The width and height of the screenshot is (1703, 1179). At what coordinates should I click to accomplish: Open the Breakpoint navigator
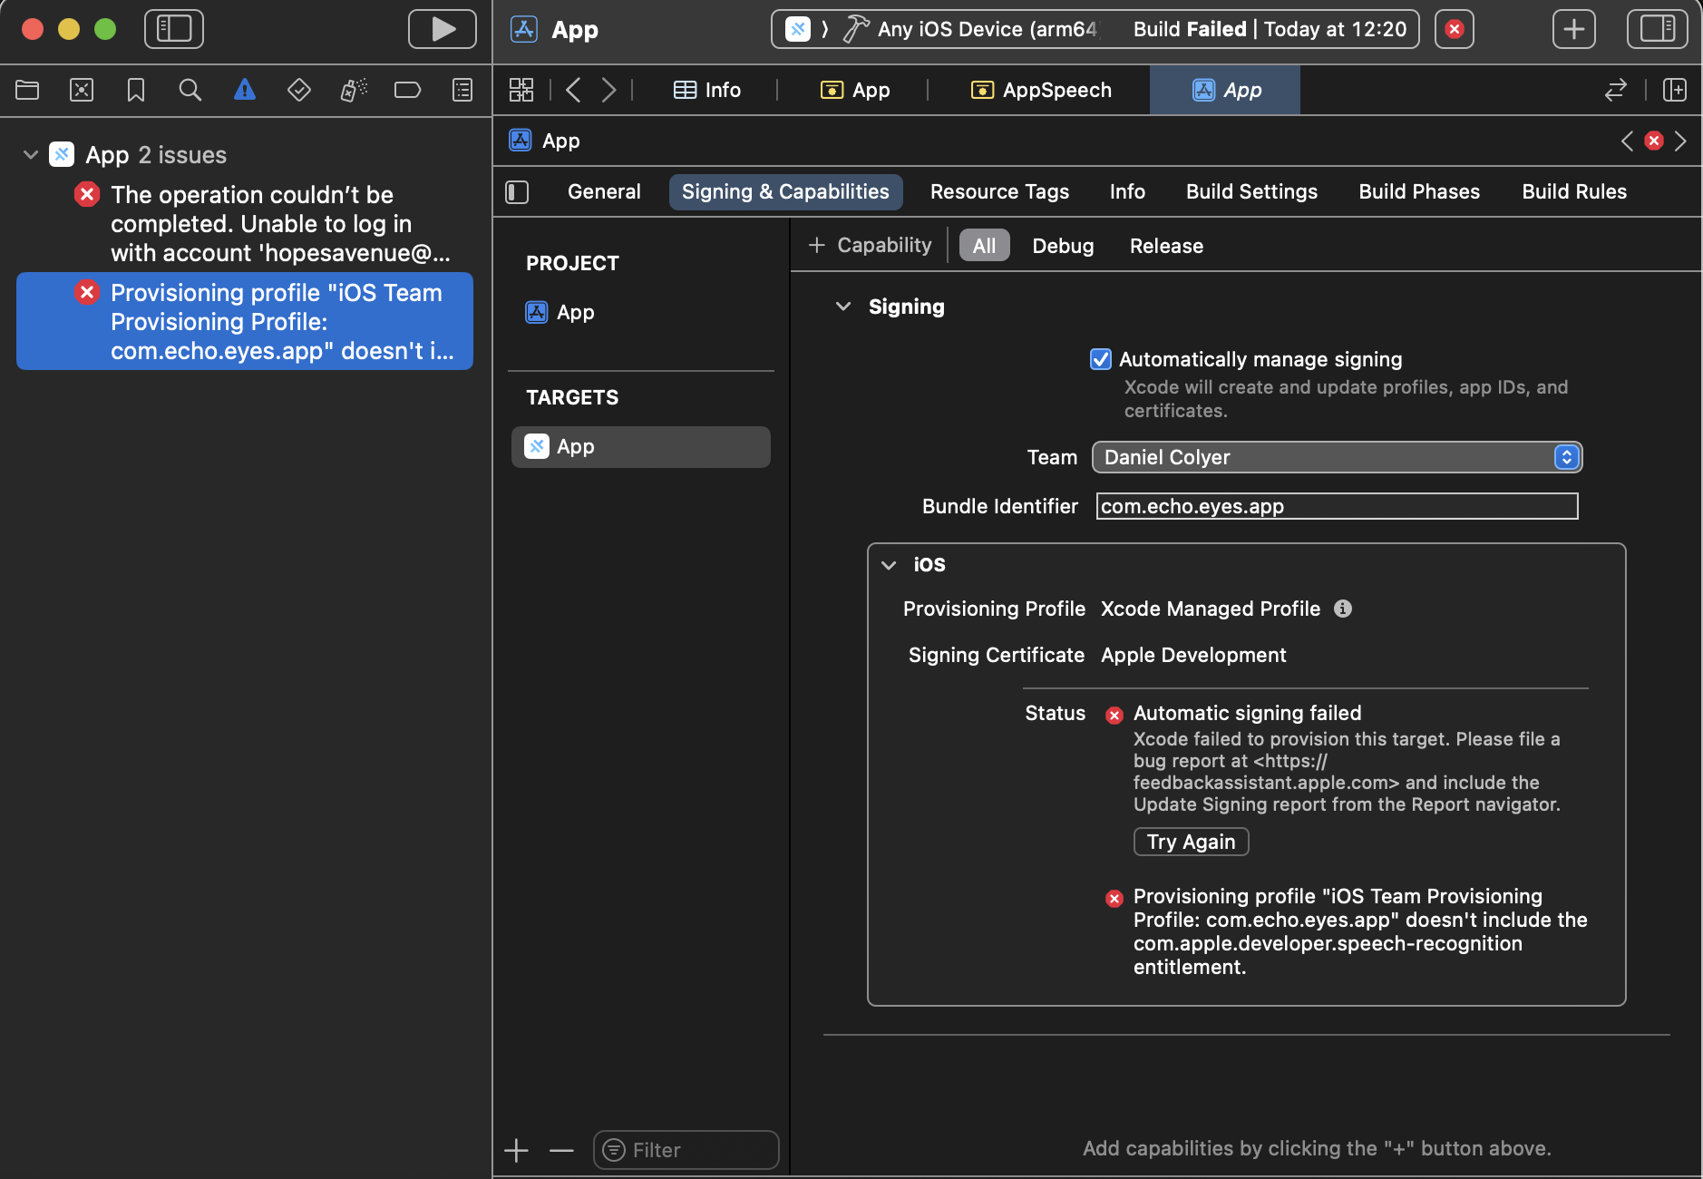click(408, 90)
